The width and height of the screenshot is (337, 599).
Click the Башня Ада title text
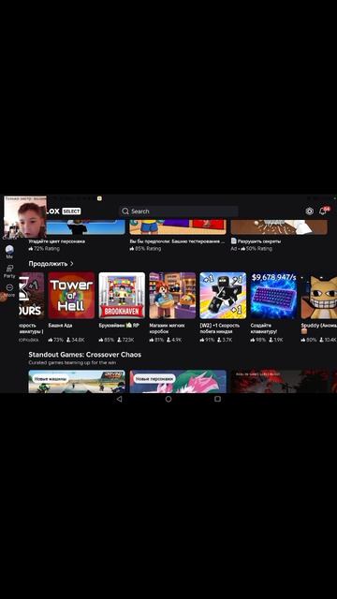click(x=60, y=326)
